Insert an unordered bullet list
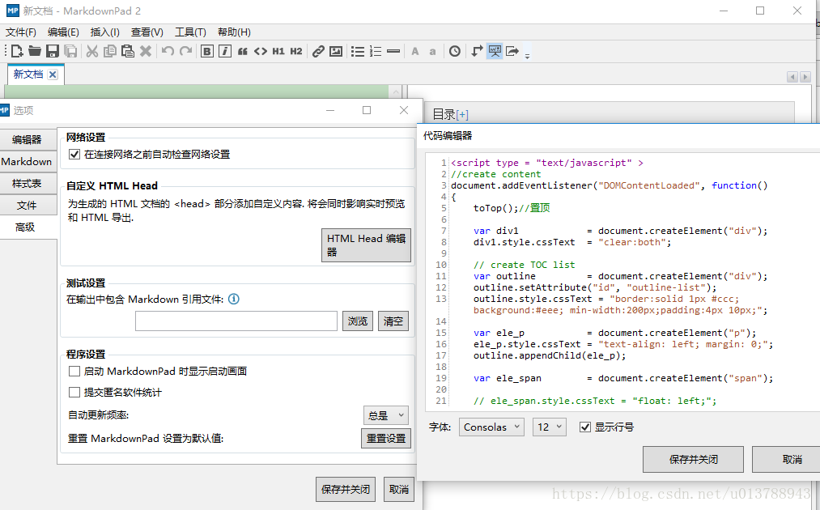This screenshot has height=510, width=820. point(358,51)
